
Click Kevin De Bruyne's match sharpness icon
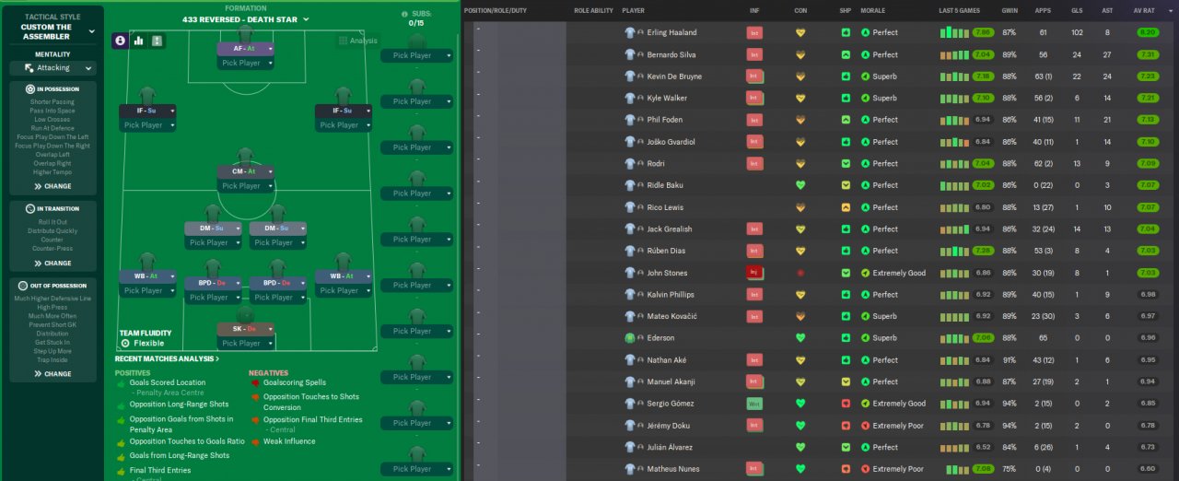(846, 76)
